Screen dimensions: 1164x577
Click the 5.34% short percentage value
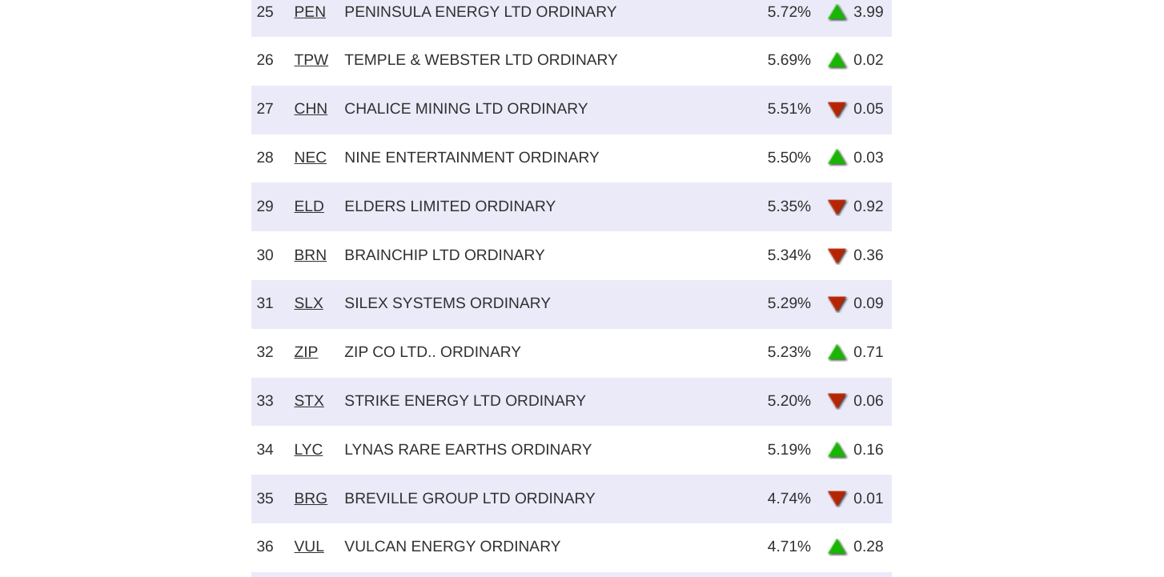(x=789, y=255)
